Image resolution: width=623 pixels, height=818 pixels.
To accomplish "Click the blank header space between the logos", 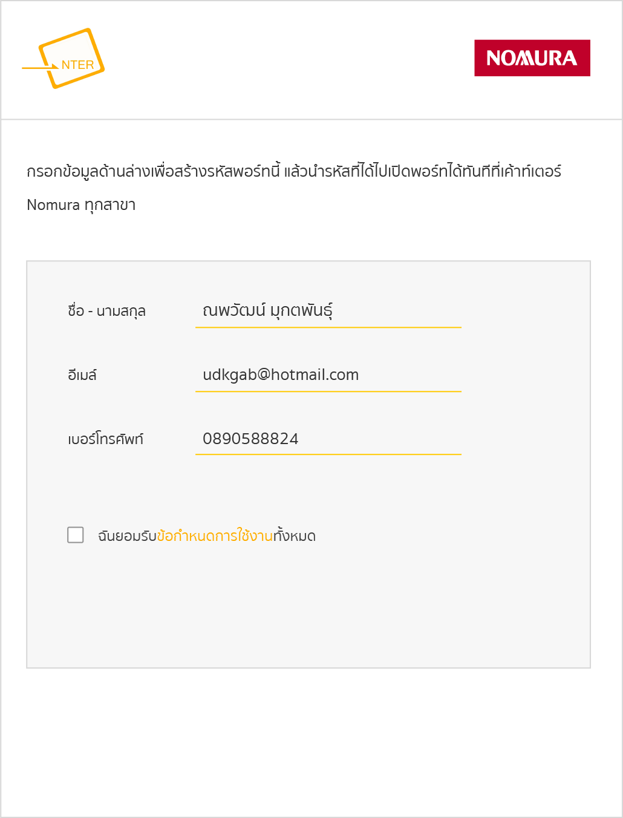I will 290,59.
